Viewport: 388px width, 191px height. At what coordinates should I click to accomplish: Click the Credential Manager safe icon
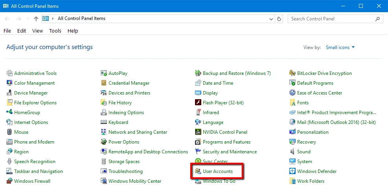tap(104, 83)
